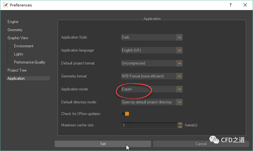Click the Maximum cache size input field
253x151 pixels.
pos(149,125)
